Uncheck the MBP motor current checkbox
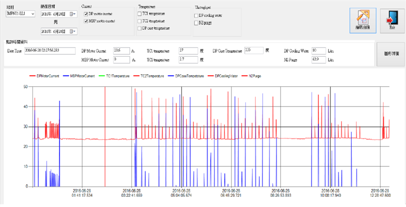This screenshot has width=406, height=207. coord(86,21)
